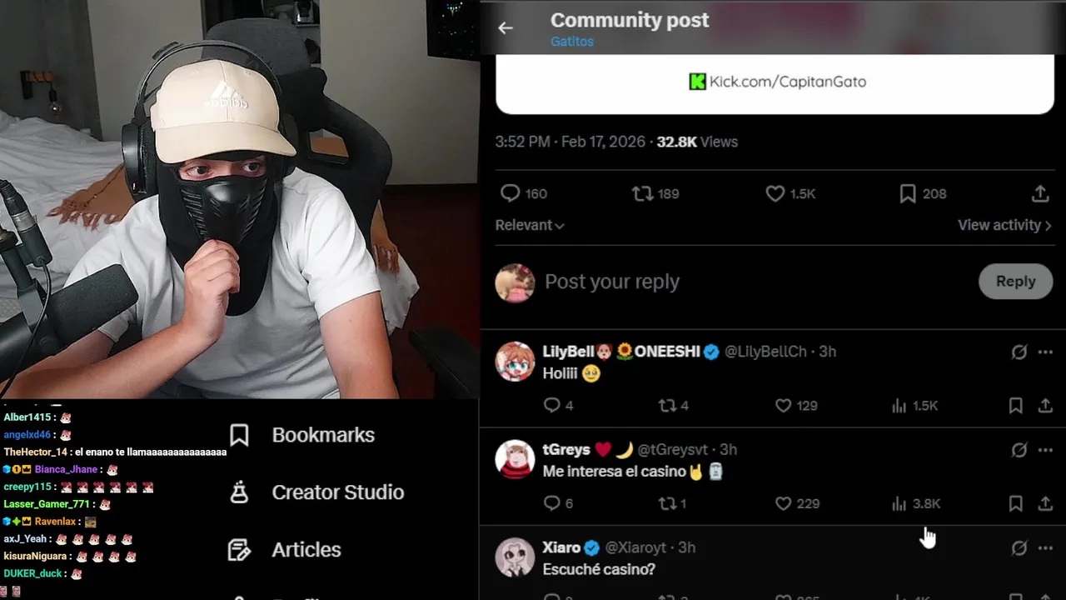Click Grok icon on tGreys reply

pos(1019,450)
